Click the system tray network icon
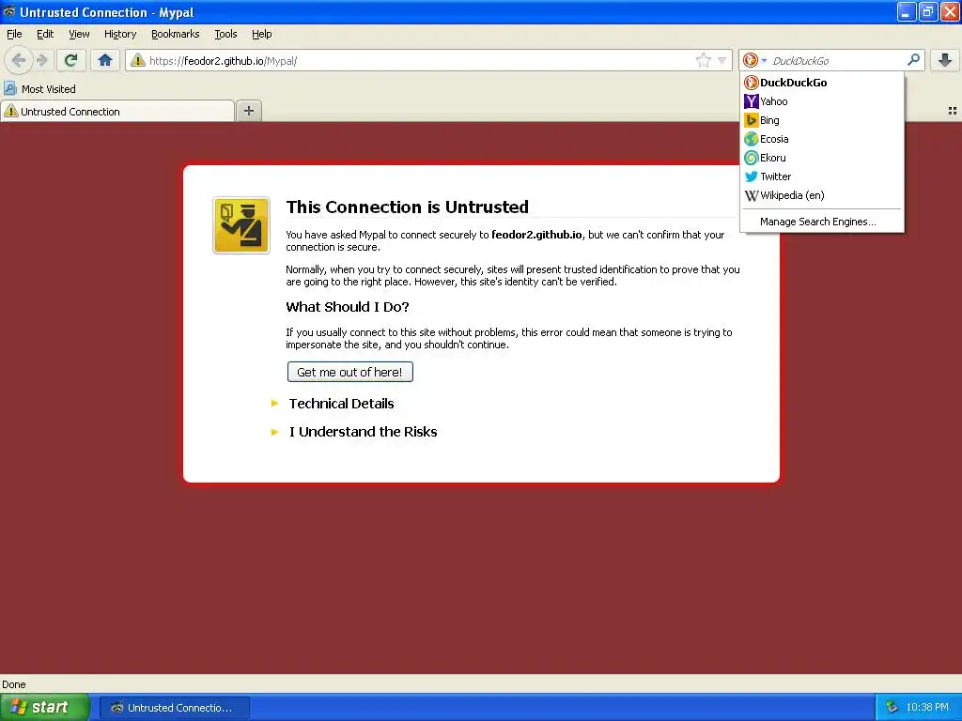The width and height of the screenshot is (962, 721). pyautogui.click(x=892, y=708)
